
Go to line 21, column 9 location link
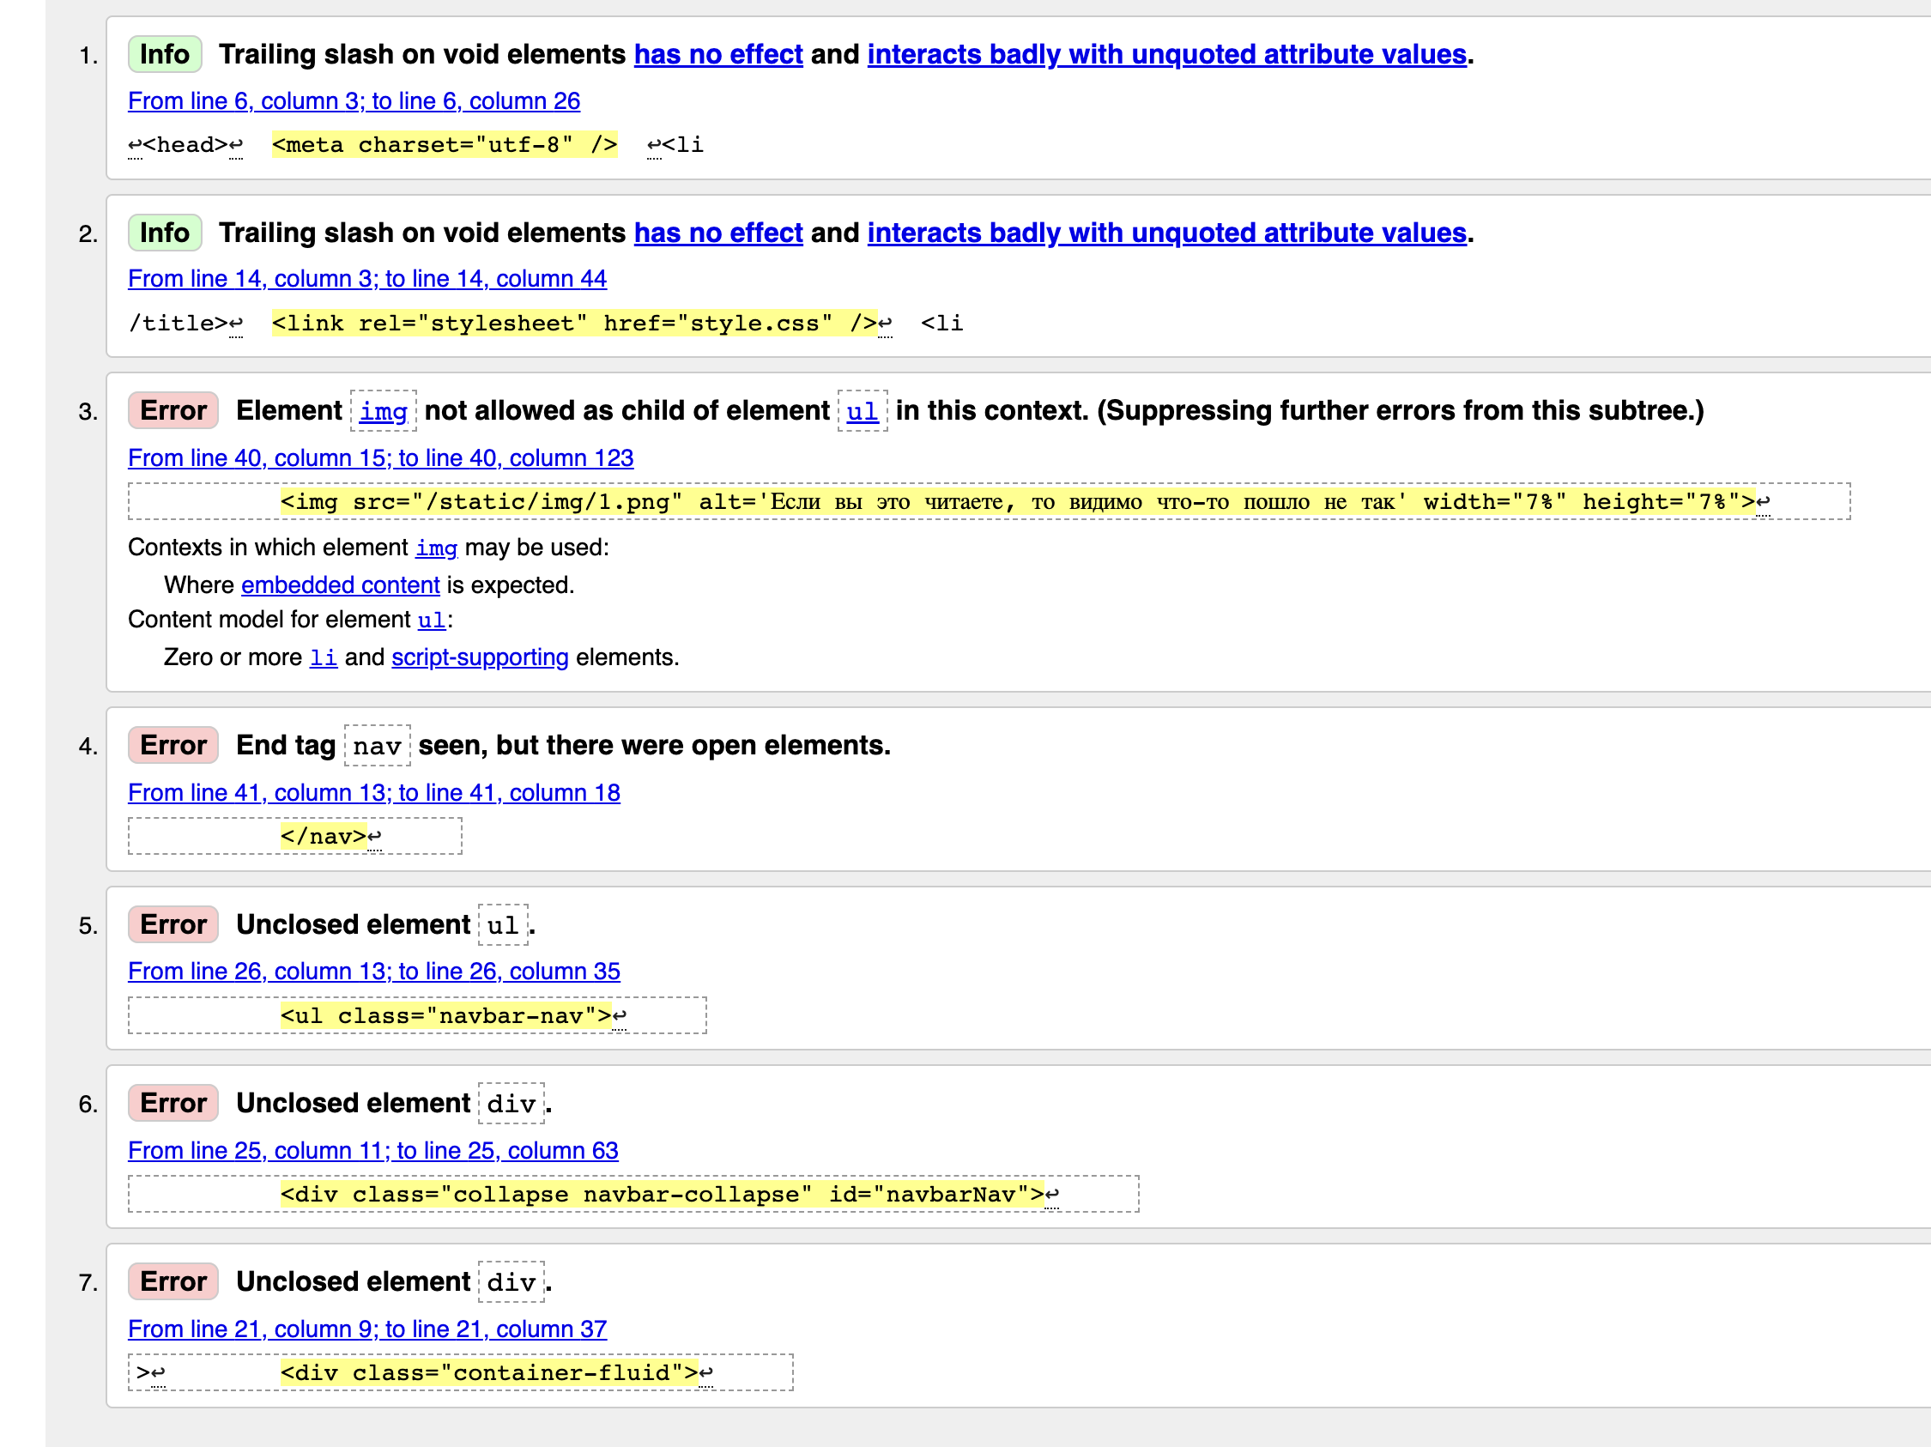(366, 1329)
